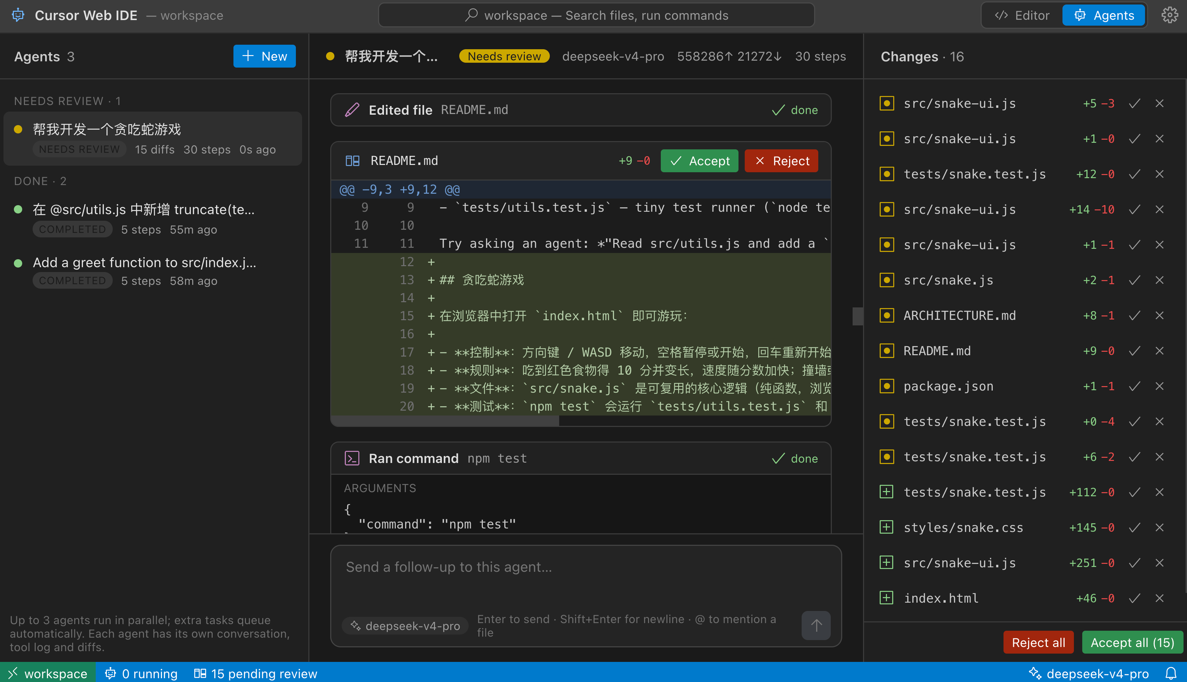Click search icon in workspace search bar
The height and width of the screenshot is (682, 1187).
point(471,15)
